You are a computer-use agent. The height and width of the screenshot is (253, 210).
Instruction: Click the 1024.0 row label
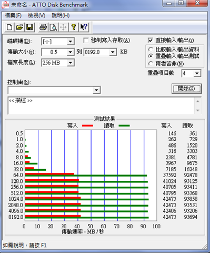[16, 199]
